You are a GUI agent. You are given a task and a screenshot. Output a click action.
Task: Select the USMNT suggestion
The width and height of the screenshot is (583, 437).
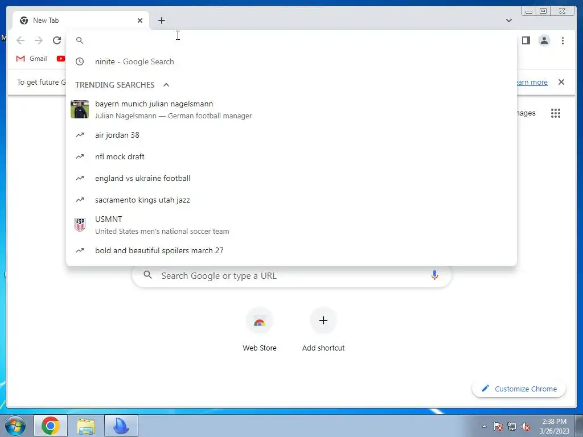click(291, 225)
